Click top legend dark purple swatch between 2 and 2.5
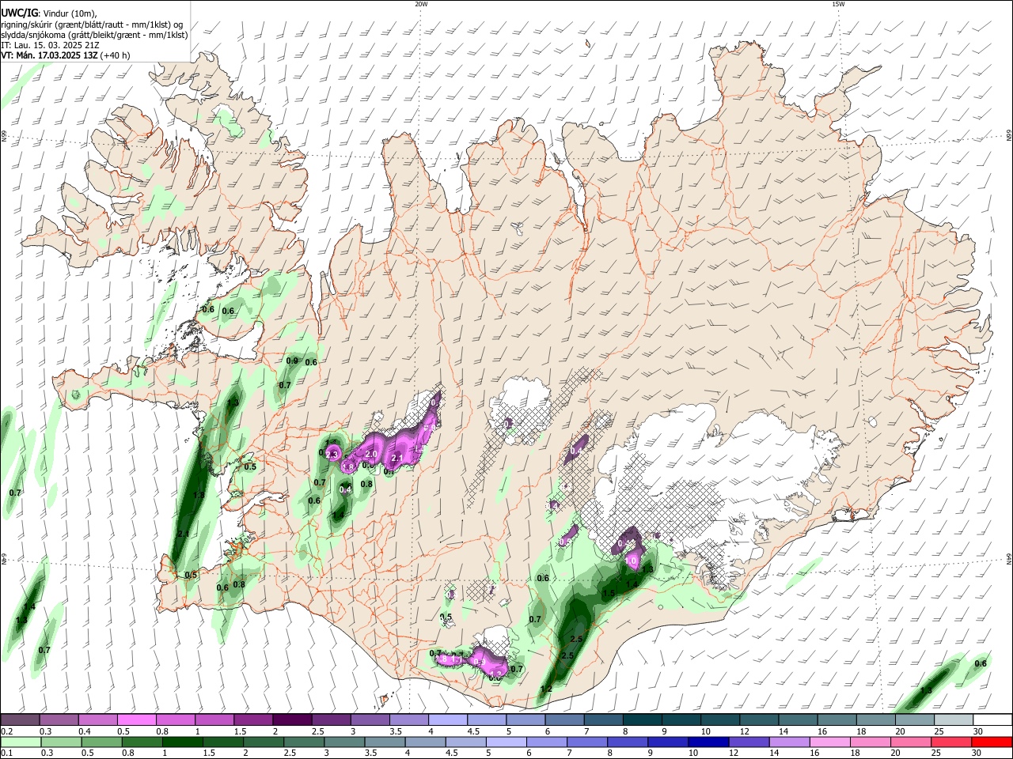The image size is (1013, 759). point(291,719)
